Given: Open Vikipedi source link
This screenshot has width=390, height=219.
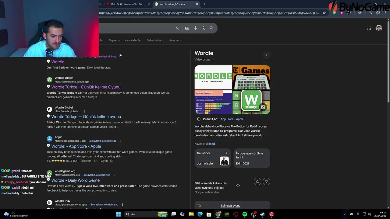Looking at the screenshot, I should 210,144.
